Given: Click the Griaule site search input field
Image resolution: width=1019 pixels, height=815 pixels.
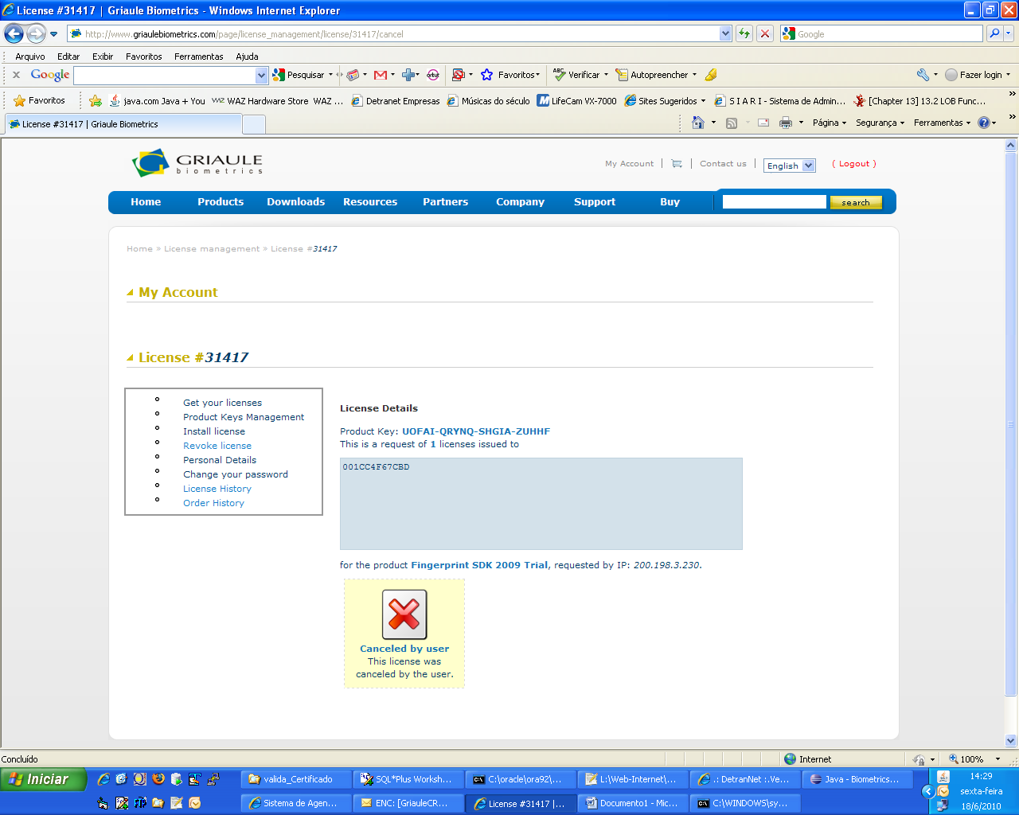Looking at the screenshot, I should tap(774, 202).
